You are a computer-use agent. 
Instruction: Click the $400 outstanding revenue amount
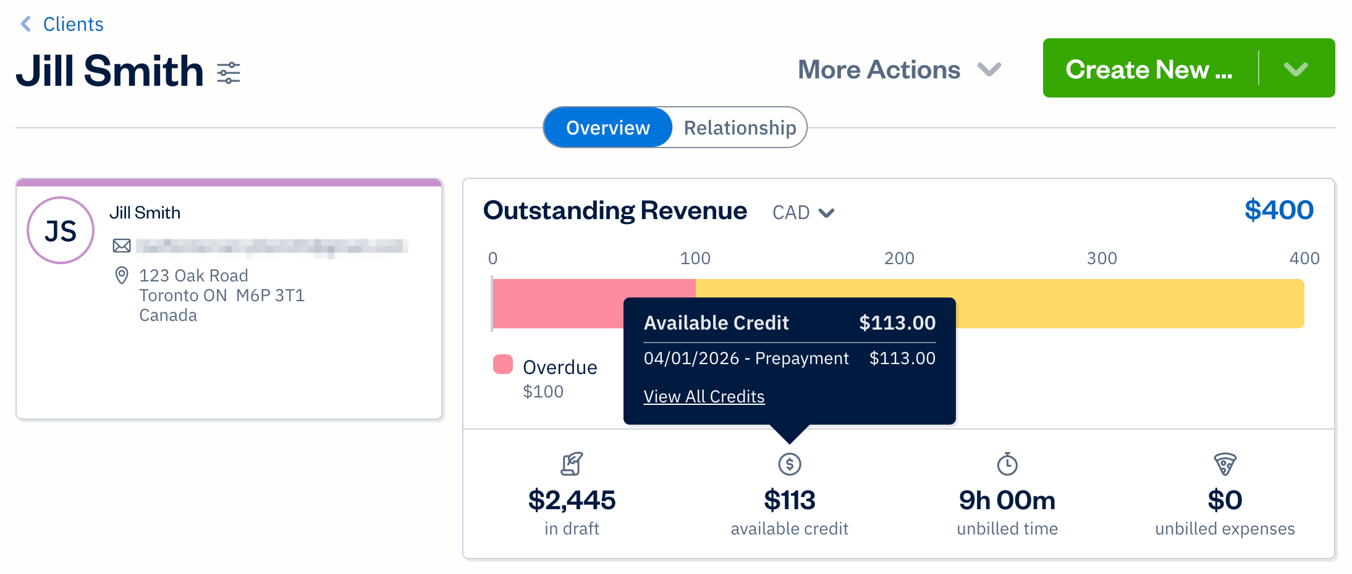[x=1278, y=210]
